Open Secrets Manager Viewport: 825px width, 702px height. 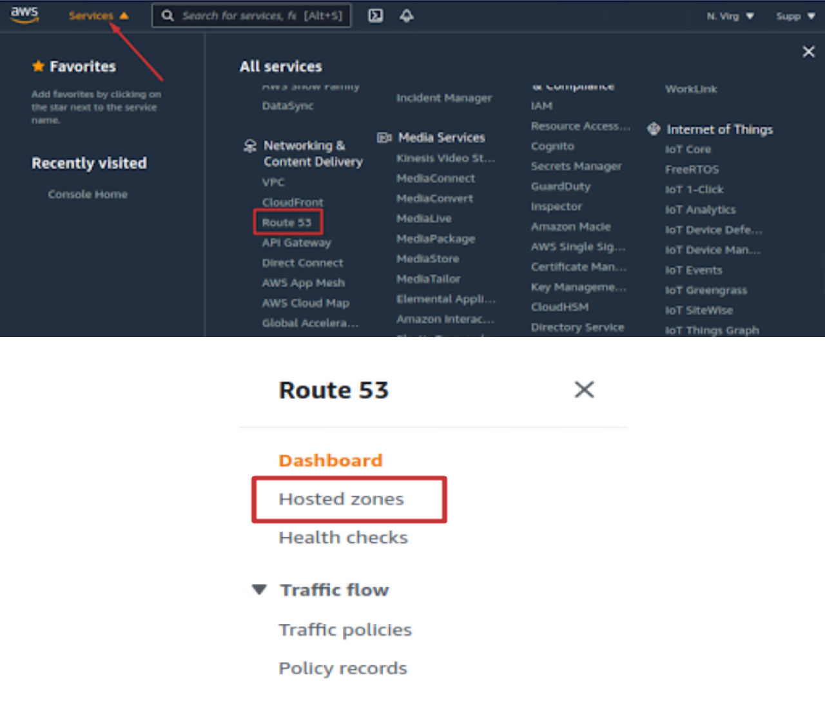(576, 166)
